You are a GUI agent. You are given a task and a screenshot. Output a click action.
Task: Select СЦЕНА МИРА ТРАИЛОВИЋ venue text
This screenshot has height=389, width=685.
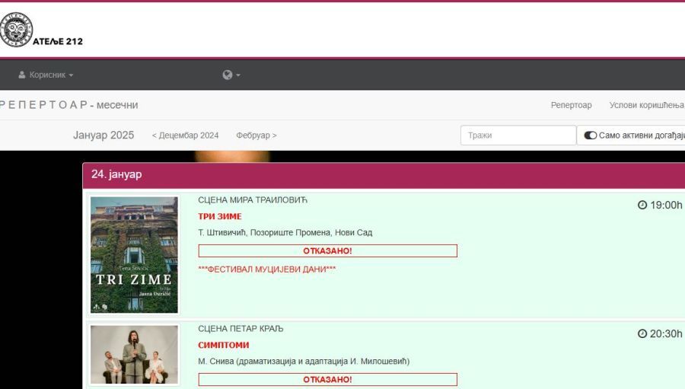(253, 199)
